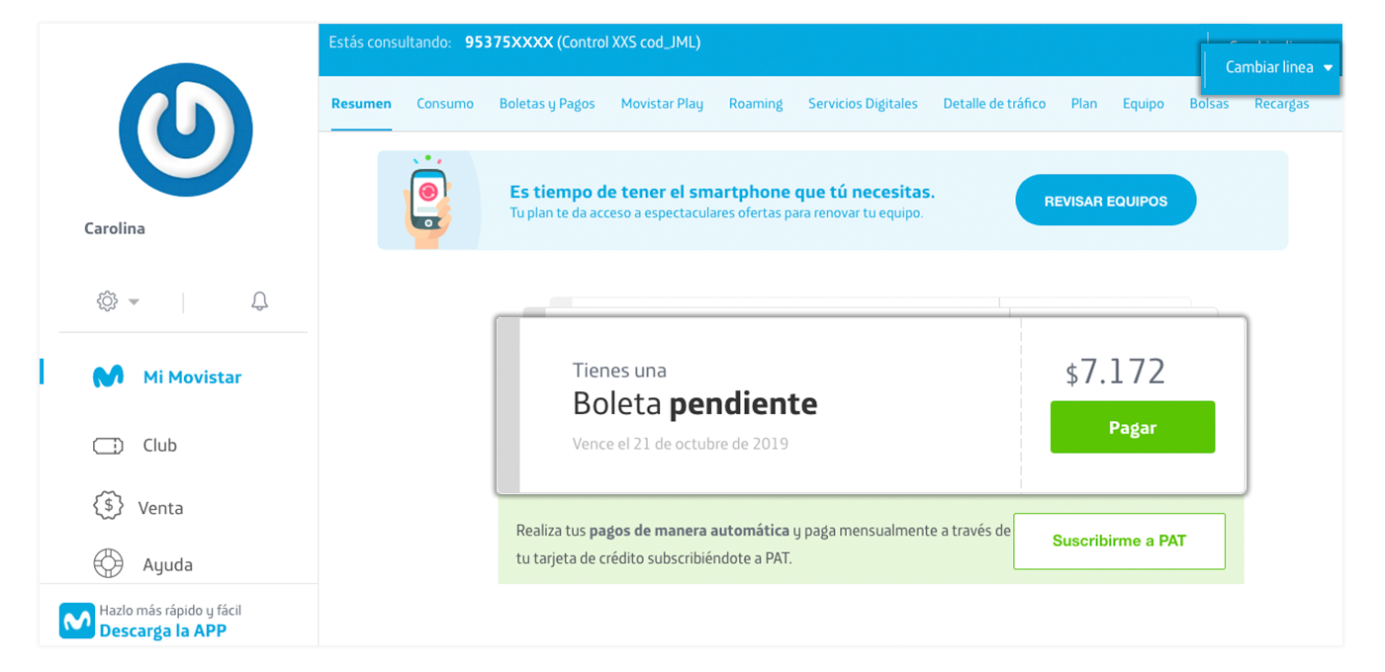1385x672 pixels.
Task: Open Venta in the sidebar
Action: coord(160,508)
